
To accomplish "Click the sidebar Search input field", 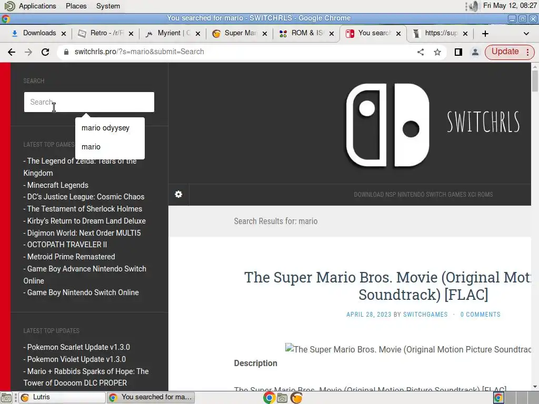I will coord(89,102).
